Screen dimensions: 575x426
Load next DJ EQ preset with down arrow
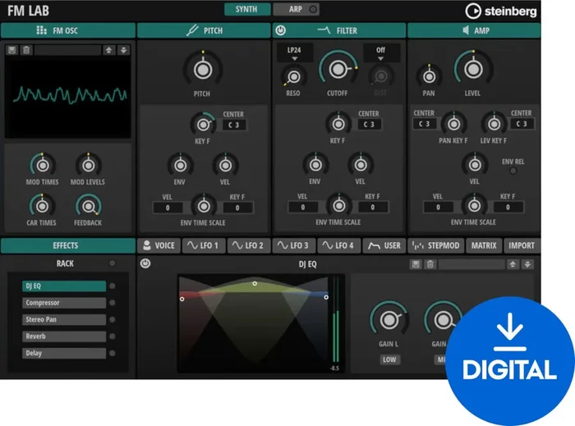click(527, 264)
